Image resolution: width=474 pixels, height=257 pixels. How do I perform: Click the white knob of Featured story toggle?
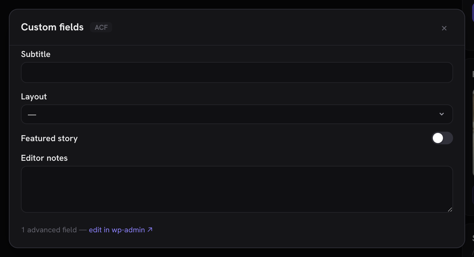(438, 138)
